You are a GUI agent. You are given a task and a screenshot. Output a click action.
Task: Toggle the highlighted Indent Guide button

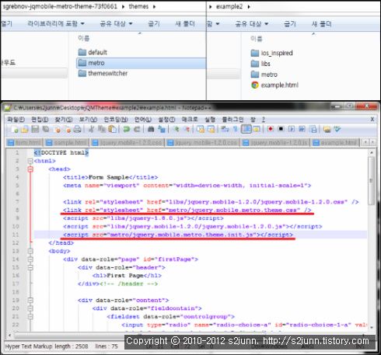(246, 129)
